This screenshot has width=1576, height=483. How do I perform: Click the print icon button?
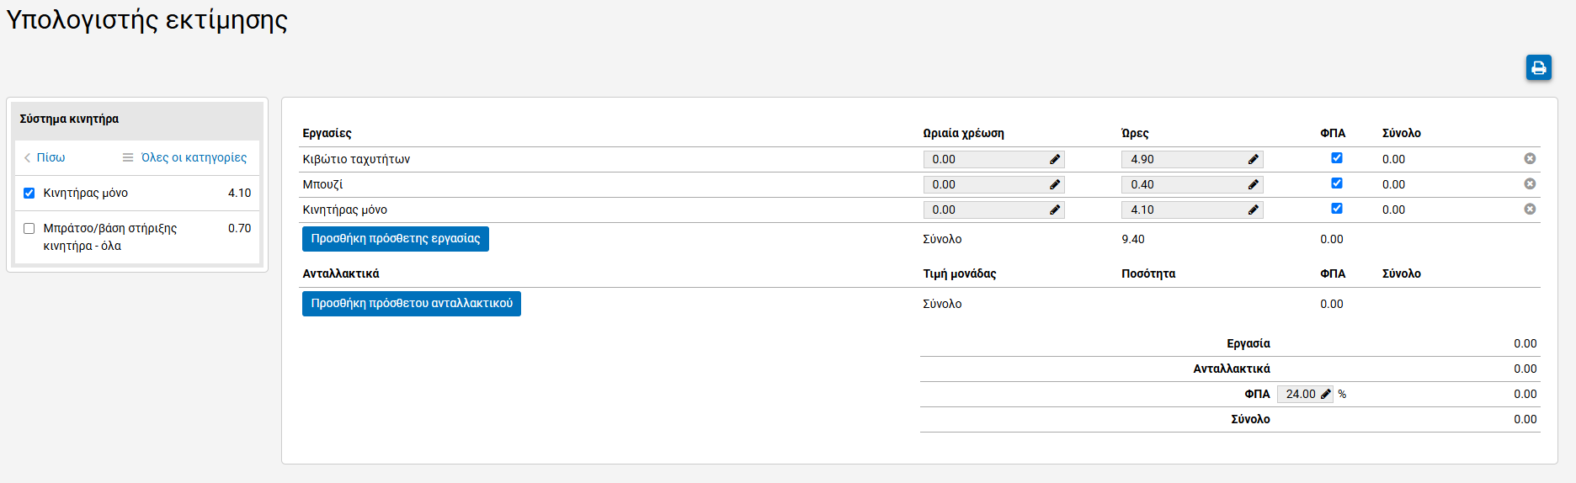1538,68
